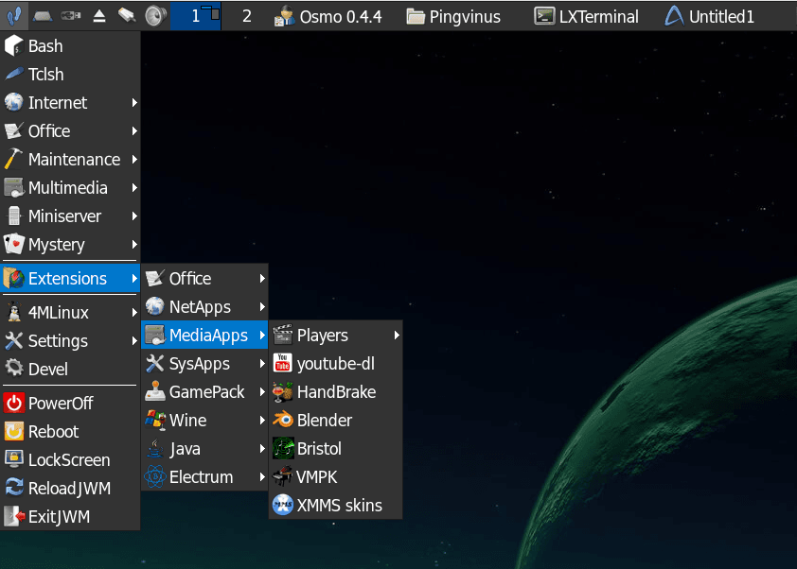Screen dimensions: 797x569
Task: Select the Untitled1 taskbar entry
Action: 710,16
